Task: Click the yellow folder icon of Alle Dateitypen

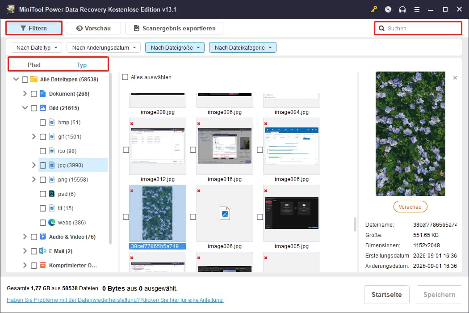Action: click(34, 80)
